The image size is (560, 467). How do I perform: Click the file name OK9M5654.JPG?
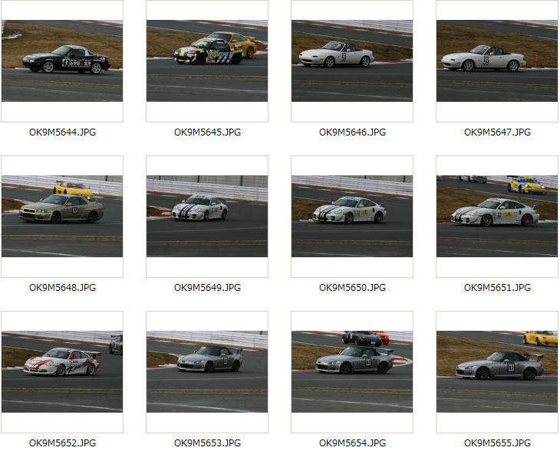pyautogui.click(x=353, y=443)
